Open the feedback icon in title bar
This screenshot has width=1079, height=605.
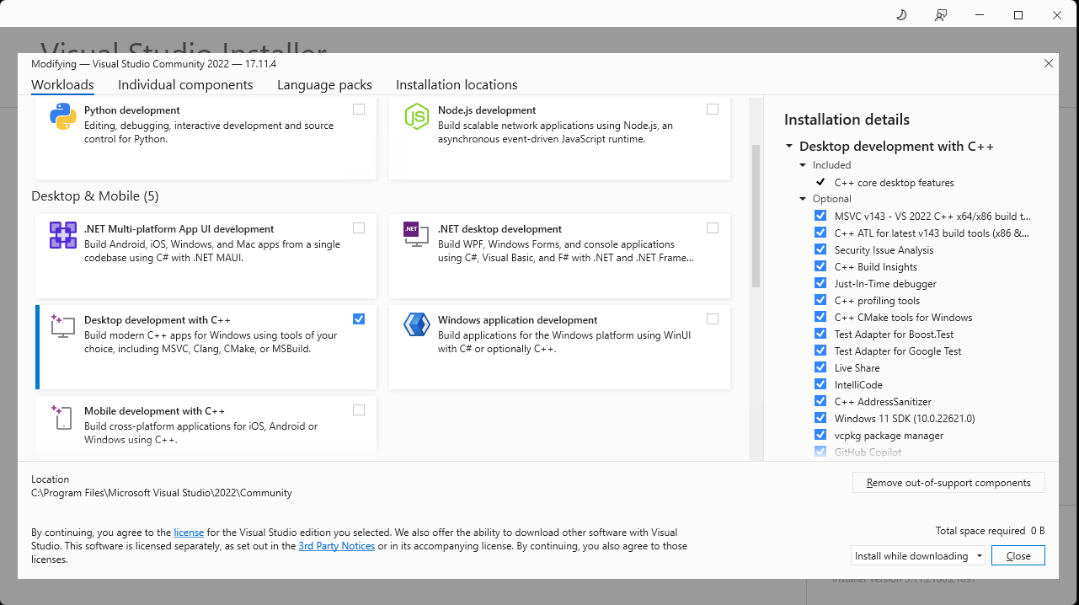click(941, 15)
